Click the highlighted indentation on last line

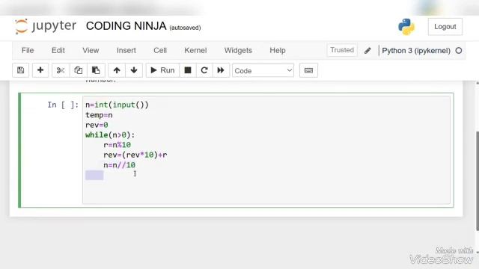click(94, 175)
